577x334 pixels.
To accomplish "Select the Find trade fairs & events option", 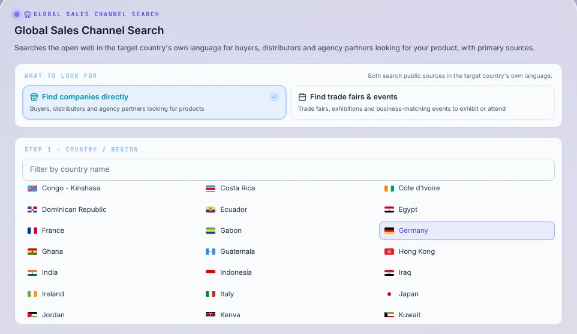I will pos(422,102).
